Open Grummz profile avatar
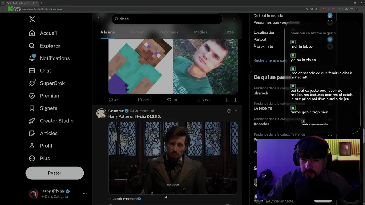 pyautogui.click(x=101, y=113)
